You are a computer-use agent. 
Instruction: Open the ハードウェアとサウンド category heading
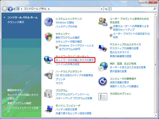point(69,72)
